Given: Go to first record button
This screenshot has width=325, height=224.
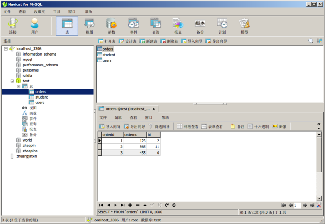Looking at the screenshot, I should [101, 205].
